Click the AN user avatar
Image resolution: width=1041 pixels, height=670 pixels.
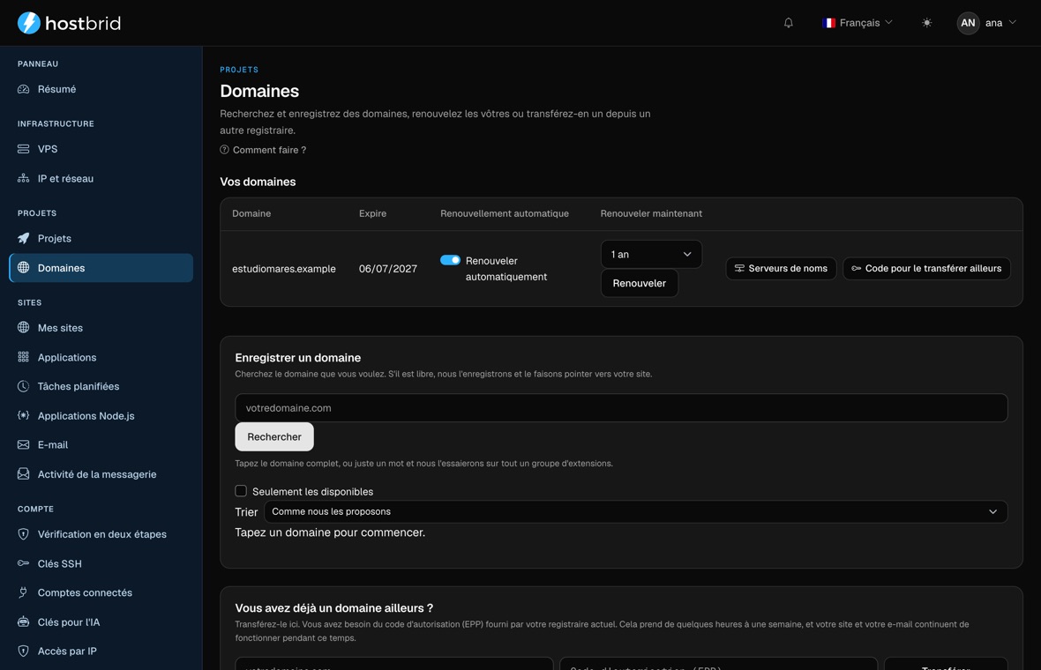[968, 23]
